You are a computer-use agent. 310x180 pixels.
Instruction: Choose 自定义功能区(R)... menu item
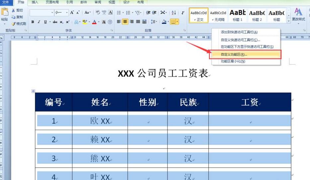pyautogui.click(x=245, y=55)
